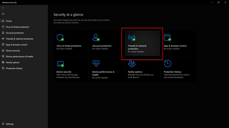Click the family icon for Family options in sidebar
The image size is (229, 128).
3,62
